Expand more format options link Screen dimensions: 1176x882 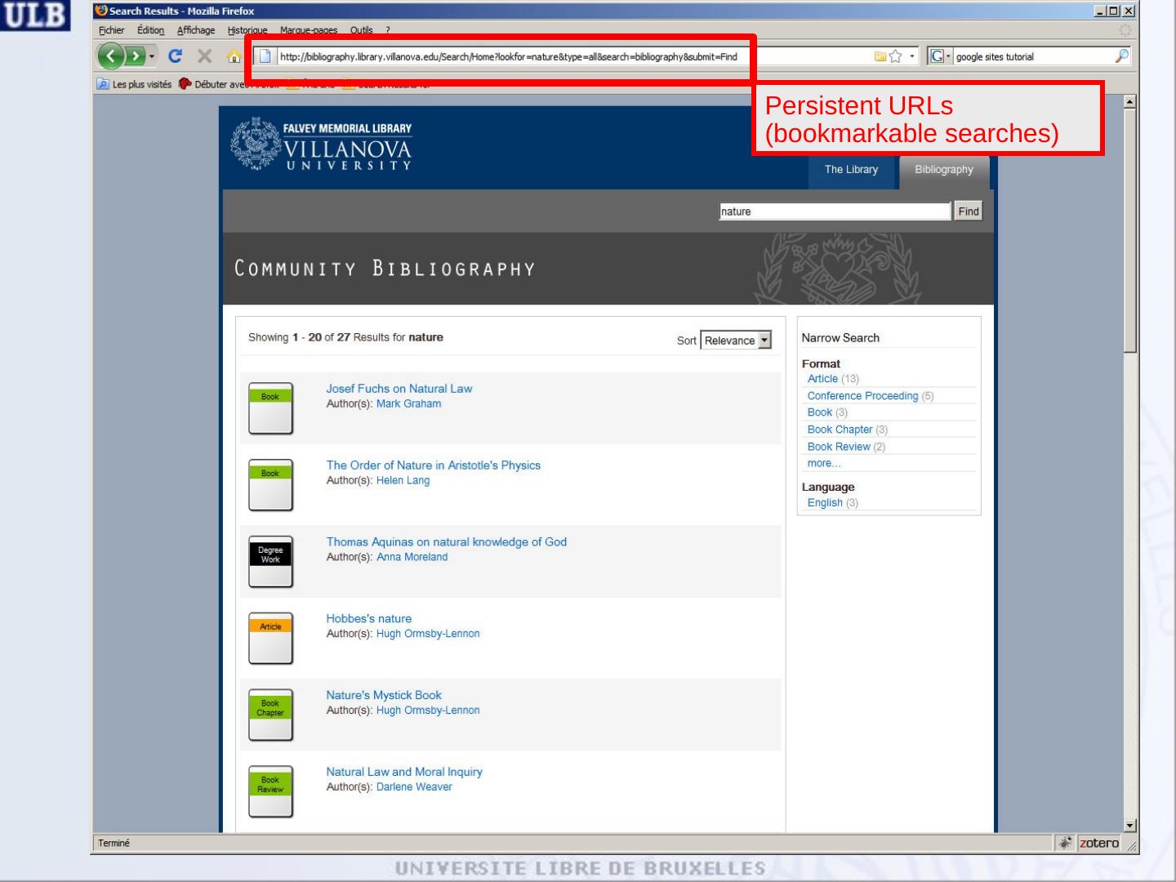823,463
